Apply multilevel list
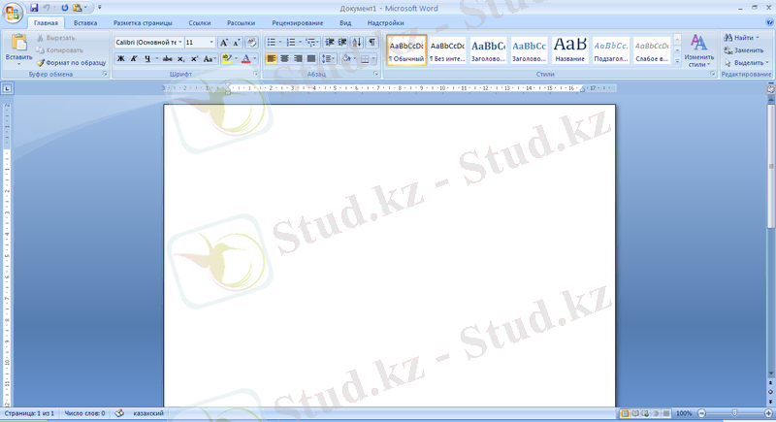This screenshot has width=776, height=422. 310,43
